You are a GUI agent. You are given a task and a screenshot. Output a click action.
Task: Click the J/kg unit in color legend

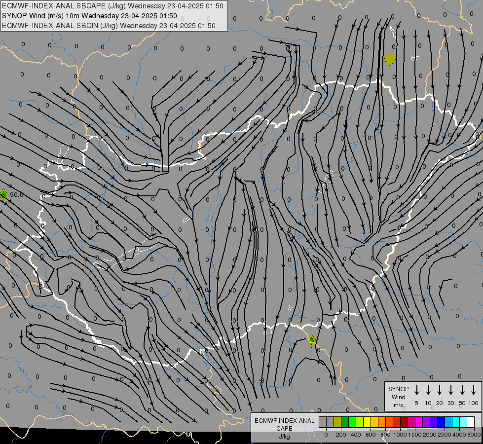point(284,437)
